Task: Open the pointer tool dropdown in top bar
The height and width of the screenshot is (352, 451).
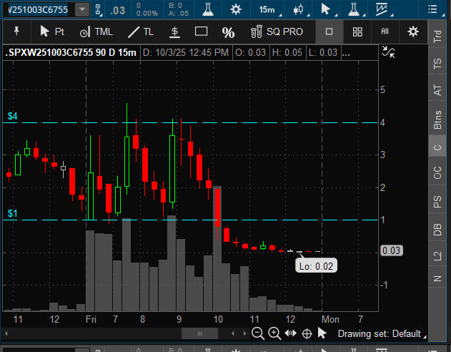Action: click(x=327, y=10)
